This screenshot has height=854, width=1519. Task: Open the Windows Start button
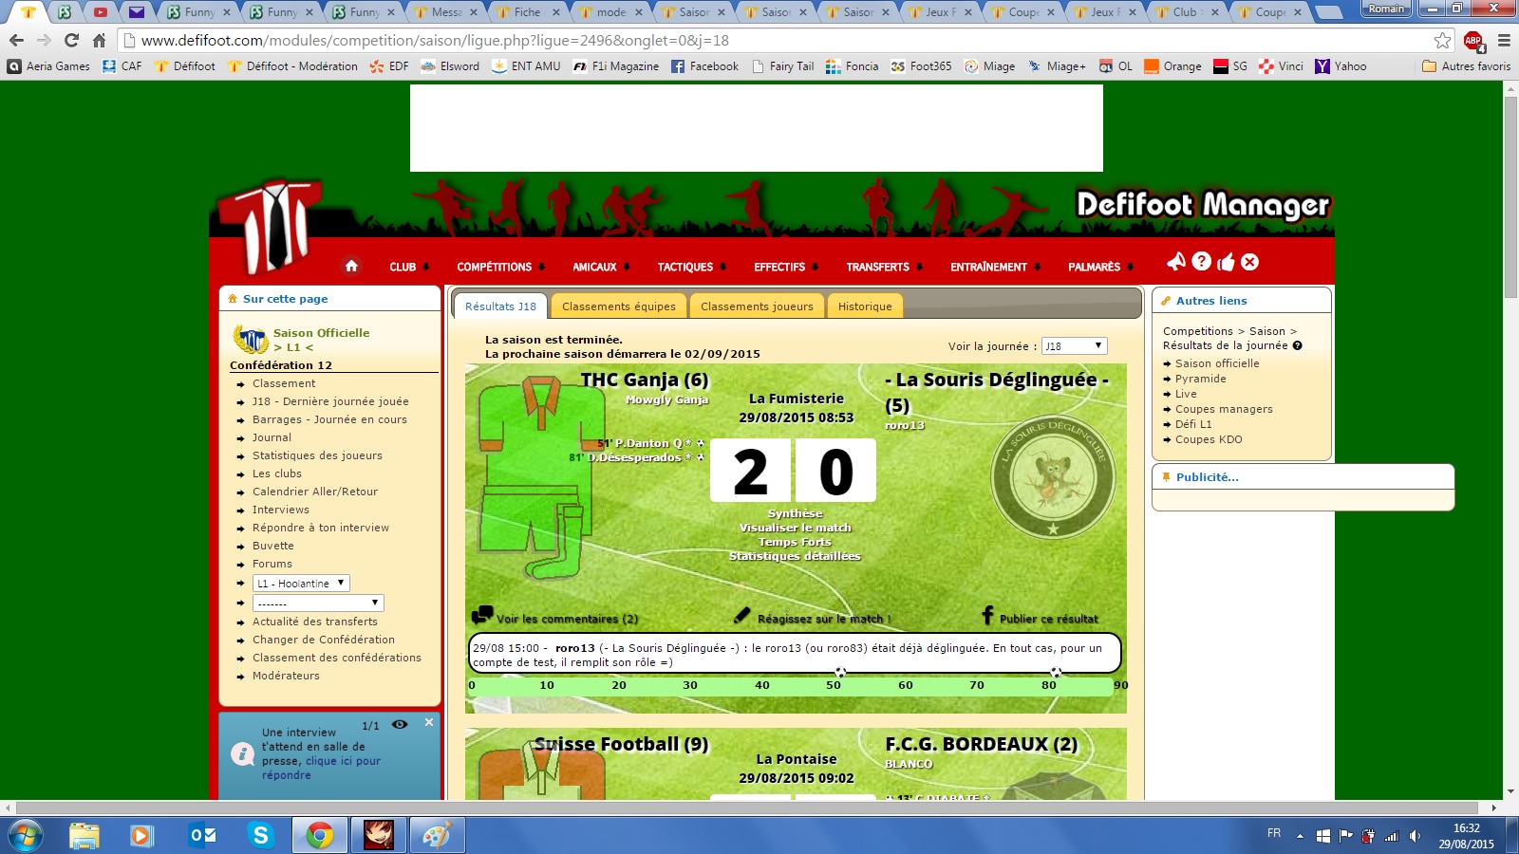tap(25, 835)
